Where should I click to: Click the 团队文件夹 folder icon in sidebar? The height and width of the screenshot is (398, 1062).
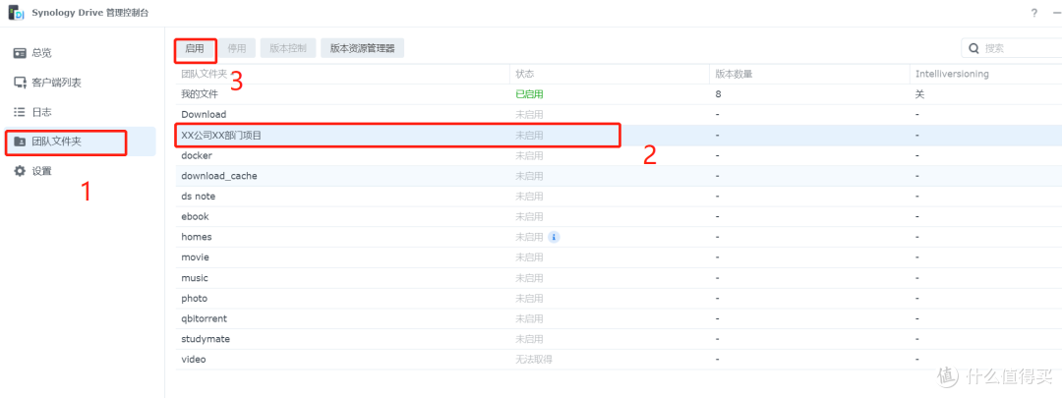click(x=20, y=142)
